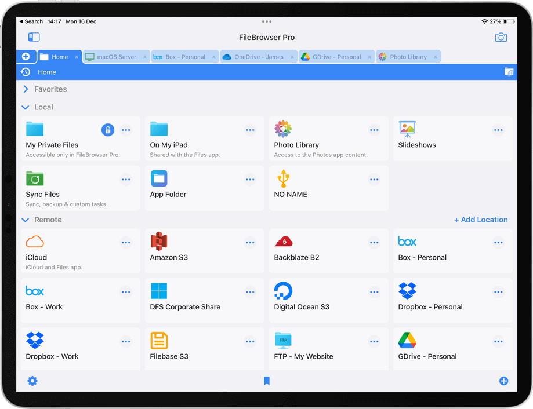Screen dimensions: 533x409
Task: Open Filebase S3 location
Action: click(x=205, y=349)
